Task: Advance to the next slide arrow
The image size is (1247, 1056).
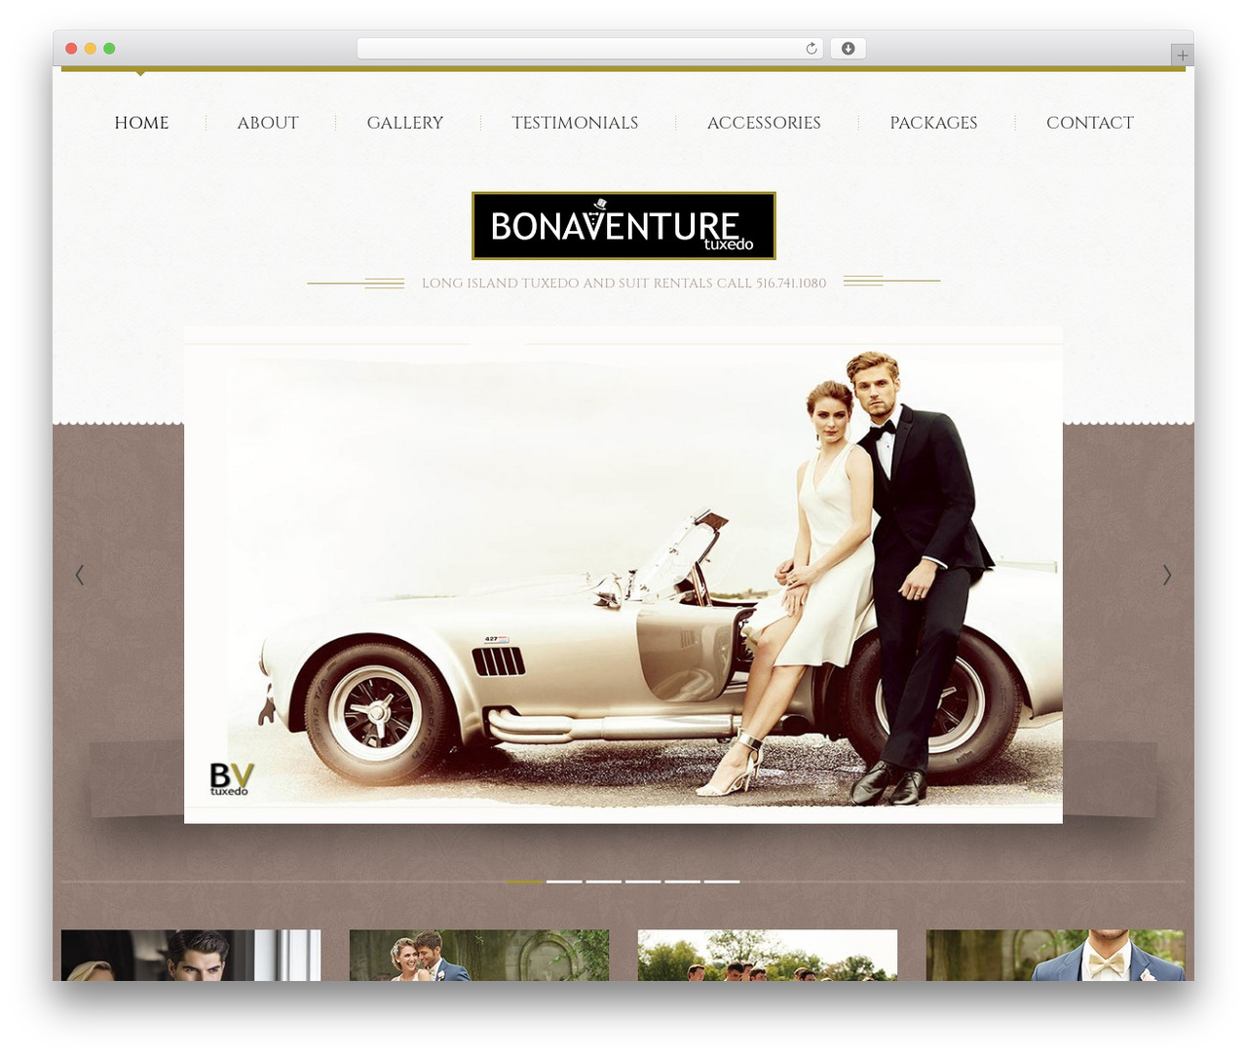Action: (1166, 575)
